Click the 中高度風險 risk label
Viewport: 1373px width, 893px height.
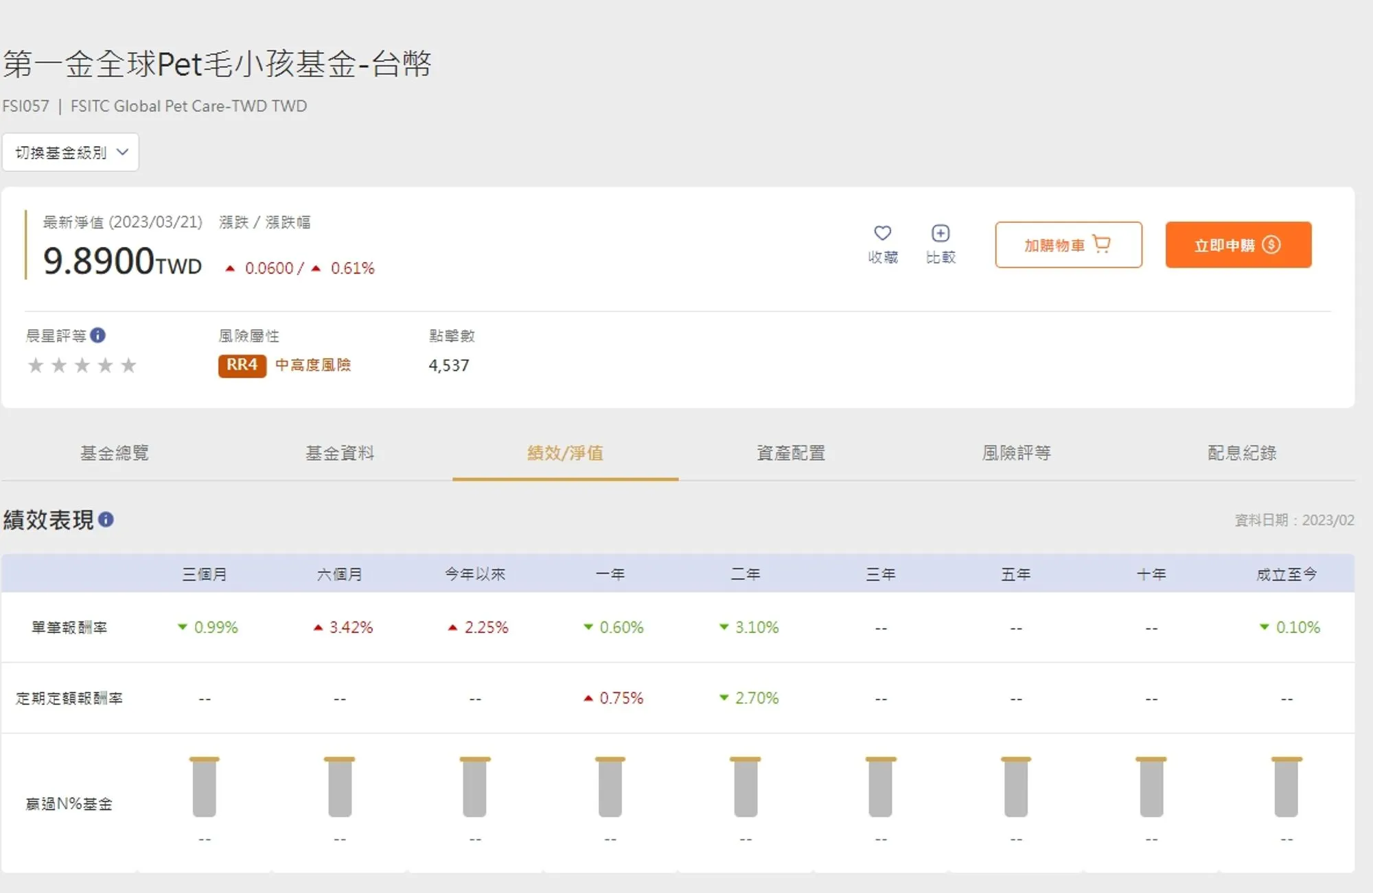[x=313, y=365]
